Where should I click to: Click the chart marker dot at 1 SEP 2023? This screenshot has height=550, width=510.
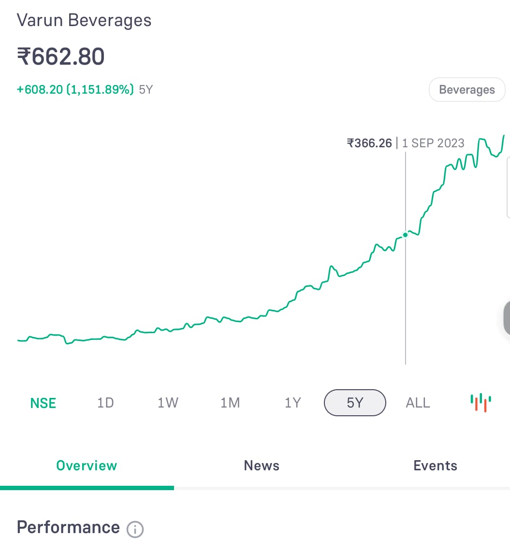[405, 235]
